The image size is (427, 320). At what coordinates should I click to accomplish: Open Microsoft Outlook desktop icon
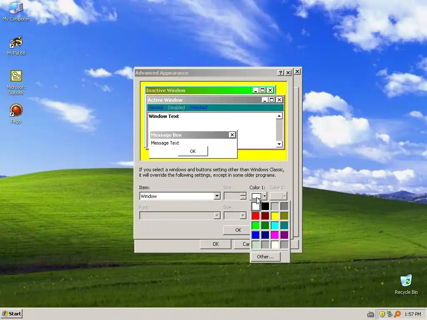(16, 82)
